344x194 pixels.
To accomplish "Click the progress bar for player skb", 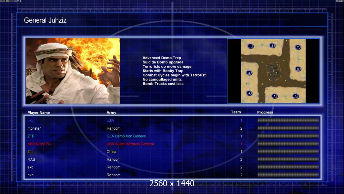I will pos(288,167).
